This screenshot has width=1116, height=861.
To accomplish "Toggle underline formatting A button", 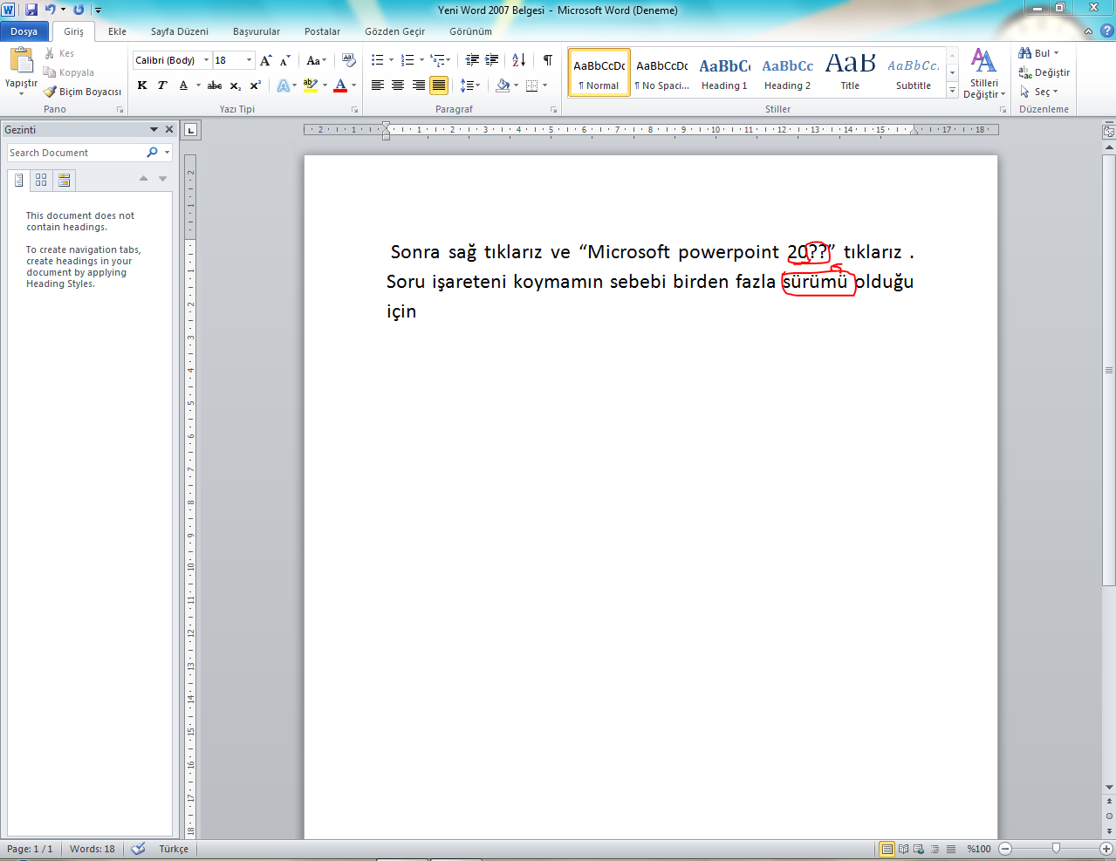I will pyautogui.click(x=183, y=85).
